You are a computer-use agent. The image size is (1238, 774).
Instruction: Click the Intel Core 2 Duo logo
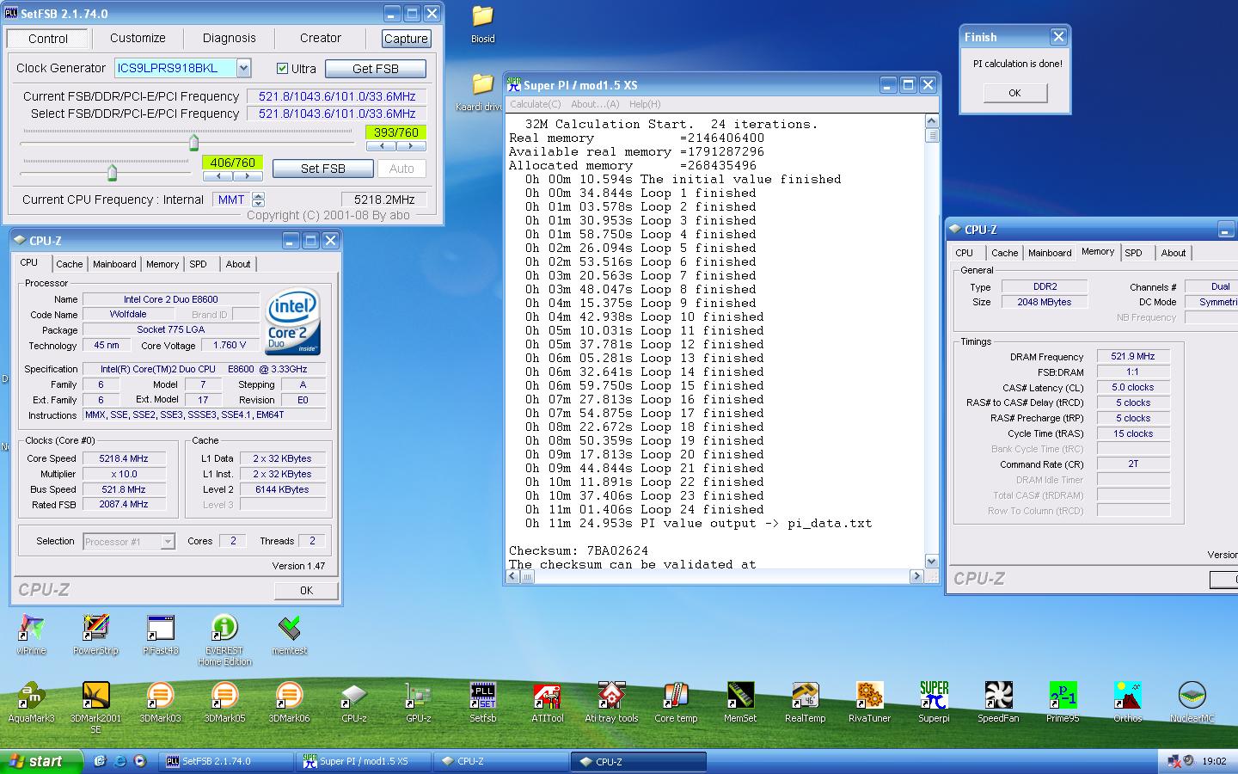click(x=293, y=322)
